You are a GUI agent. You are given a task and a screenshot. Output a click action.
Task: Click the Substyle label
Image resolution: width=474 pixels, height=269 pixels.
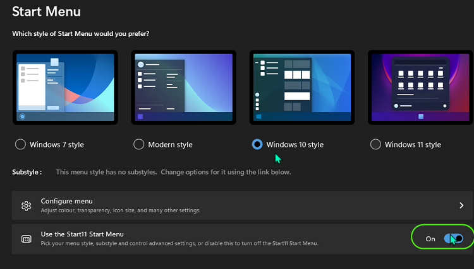tap(27, 173)
